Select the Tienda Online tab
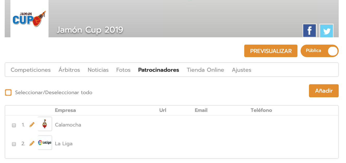Screen dimensions: 346x163 (x=205, y=70)
